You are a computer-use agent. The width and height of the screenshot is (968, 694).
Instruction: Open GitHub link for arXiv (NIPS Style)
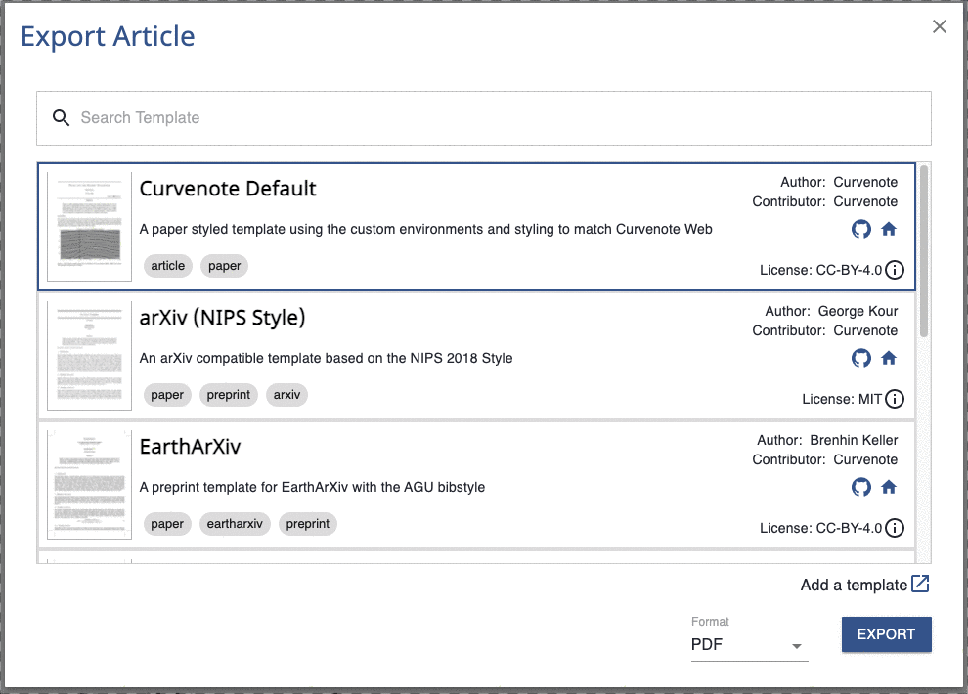(861, 358)
